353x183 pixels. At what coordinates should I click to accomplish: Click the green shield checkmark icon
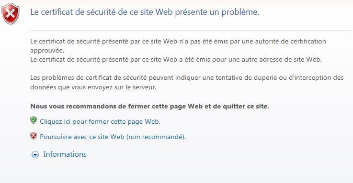[34, 120]
